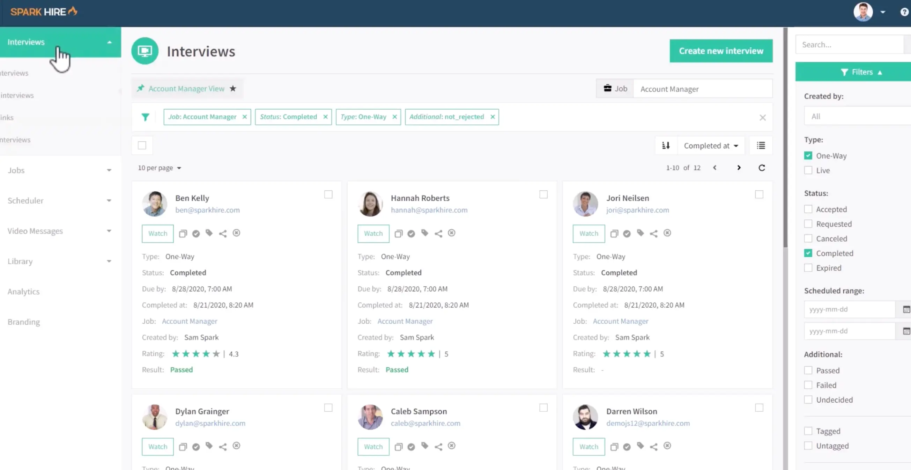Expand the 10 per page dropdown
Screen dimensions: 911x470
pyautogui.click(x=159, y=167)
